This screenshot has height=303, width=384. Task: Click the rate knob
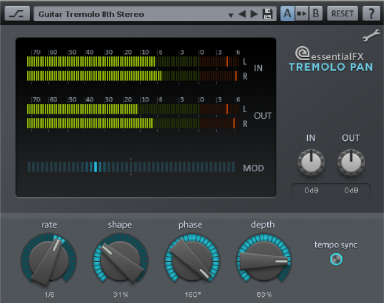coord(49,261)
